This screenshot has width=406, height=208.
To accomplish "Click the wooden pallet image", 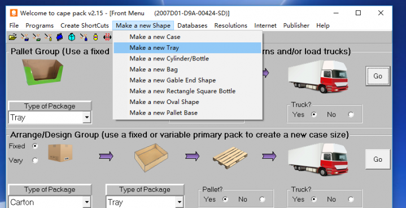I will [x=230, y=157].
